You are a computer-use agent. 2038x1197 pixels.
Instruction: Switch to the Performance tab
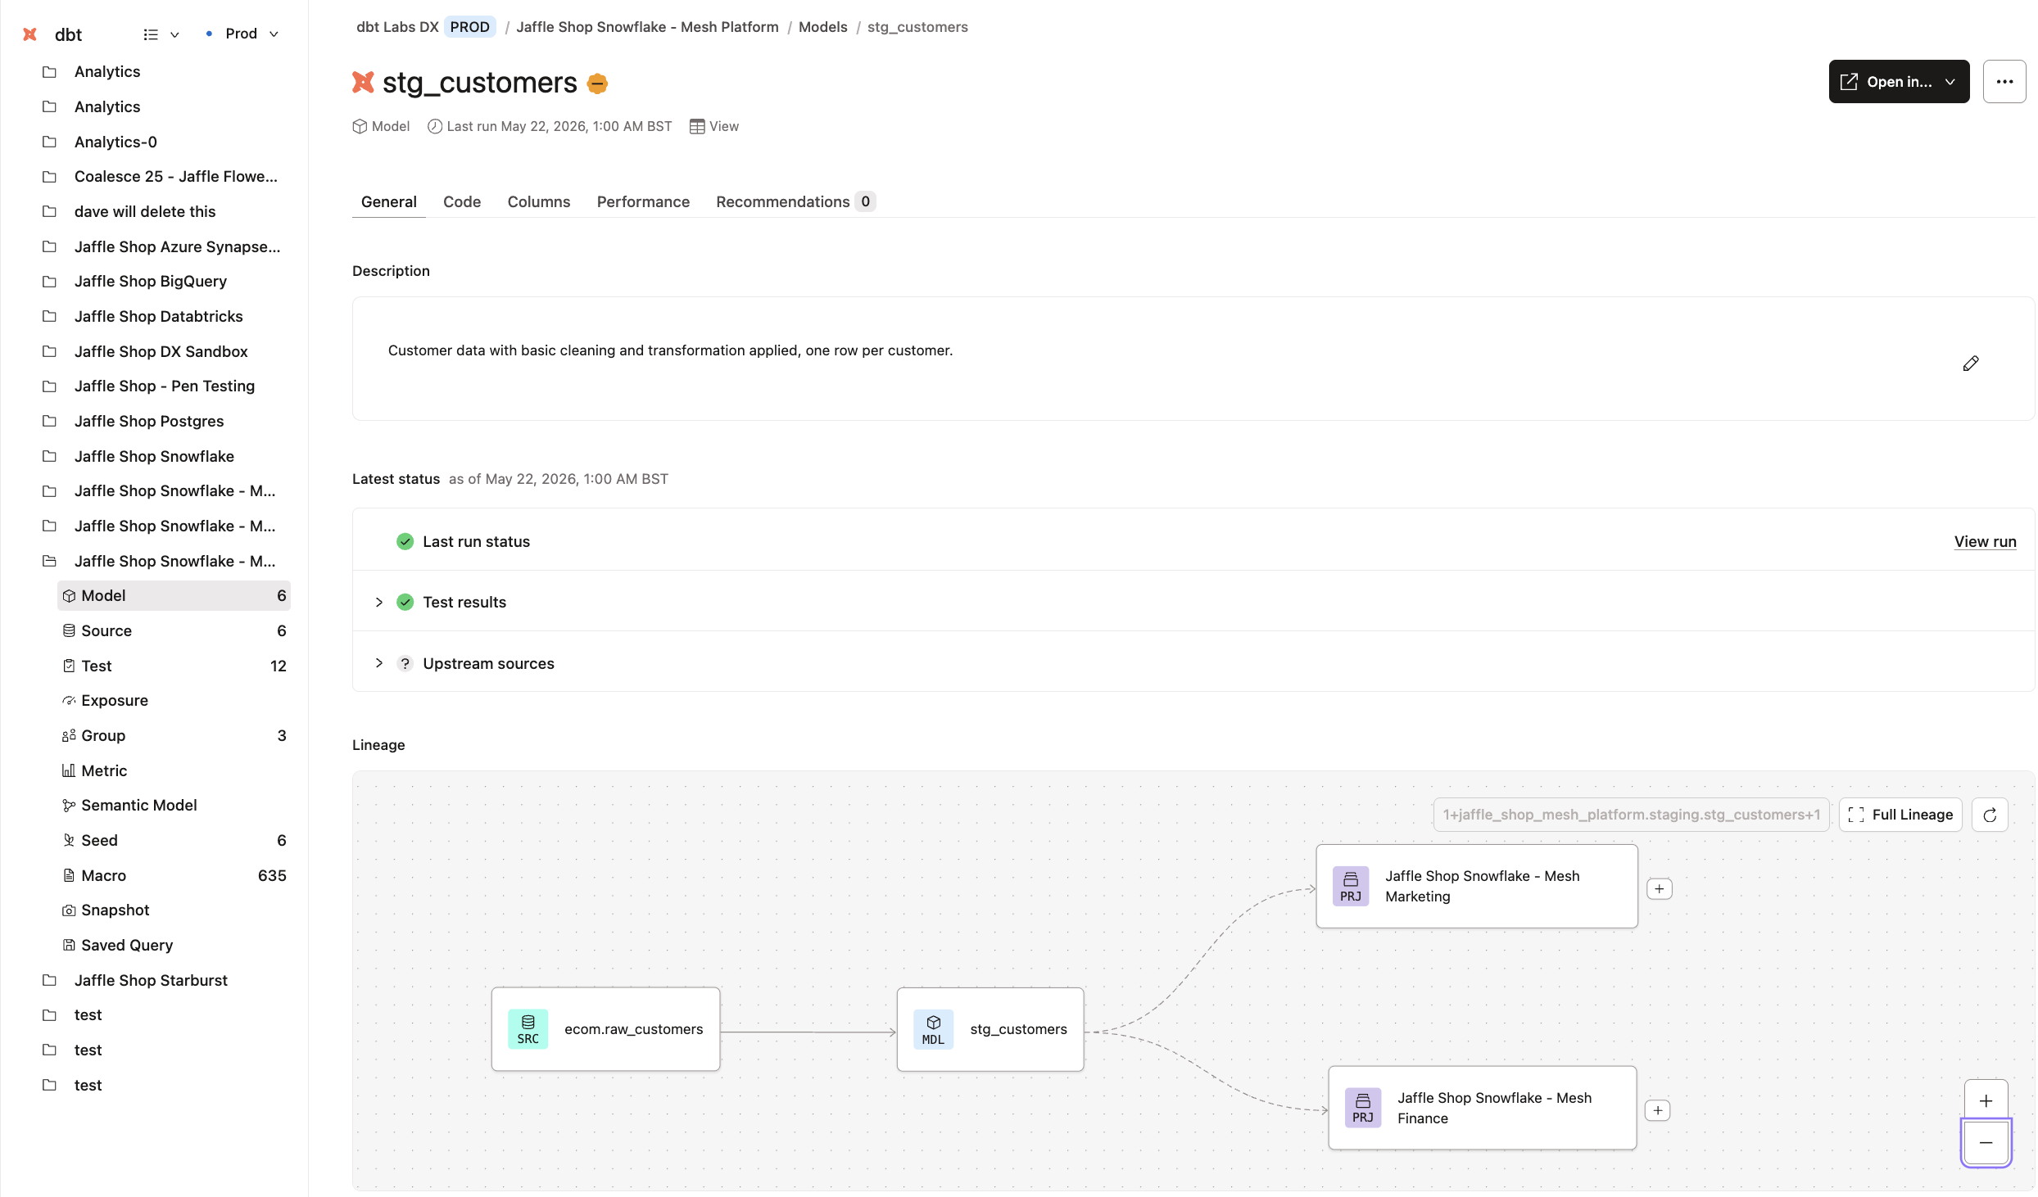(x=643, y=201)
